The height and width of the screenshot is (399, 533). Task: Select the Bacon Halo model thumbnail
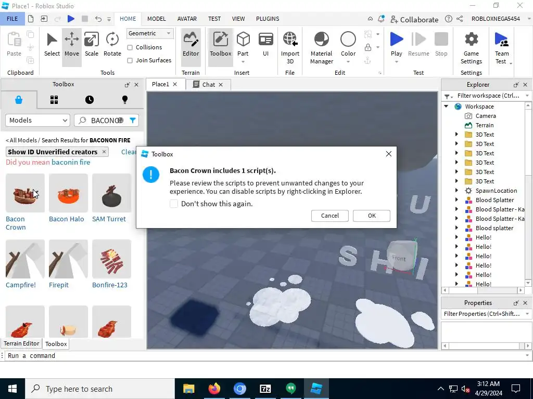click(68, 193)
